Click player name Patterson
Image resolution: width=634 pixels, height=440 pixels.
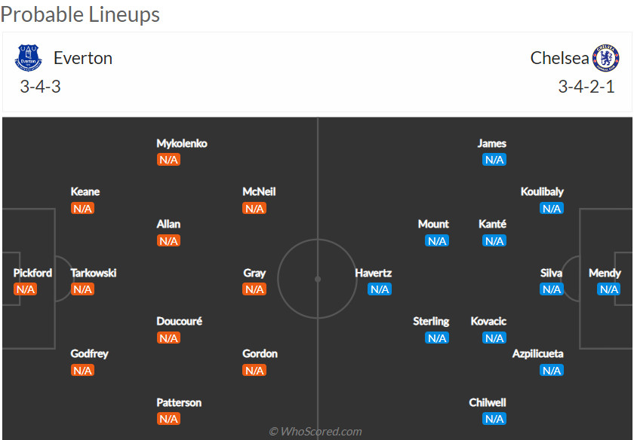click(x=179, y=402)
